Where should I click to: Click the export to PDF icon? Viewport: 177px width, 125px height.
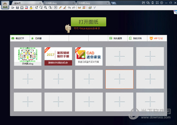[26, 8]
